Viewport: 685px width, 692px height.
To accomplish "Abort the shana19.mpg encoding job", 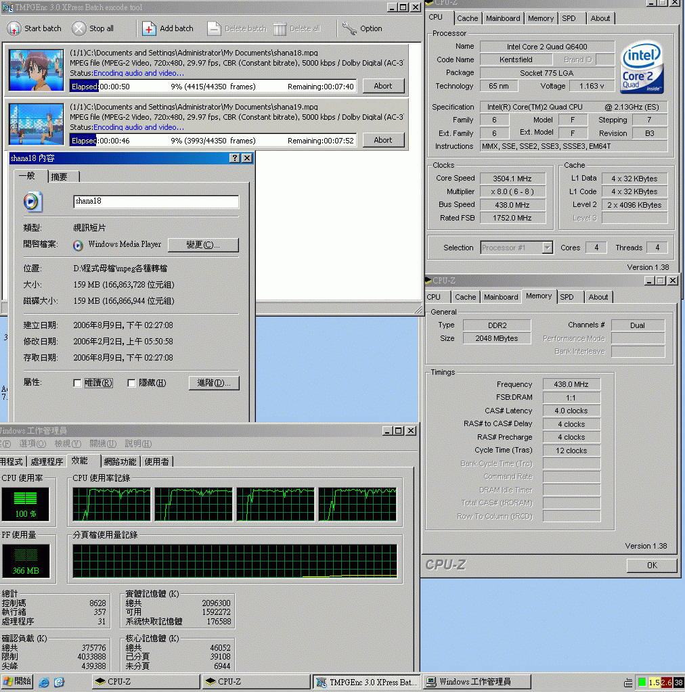I will 383,140.
